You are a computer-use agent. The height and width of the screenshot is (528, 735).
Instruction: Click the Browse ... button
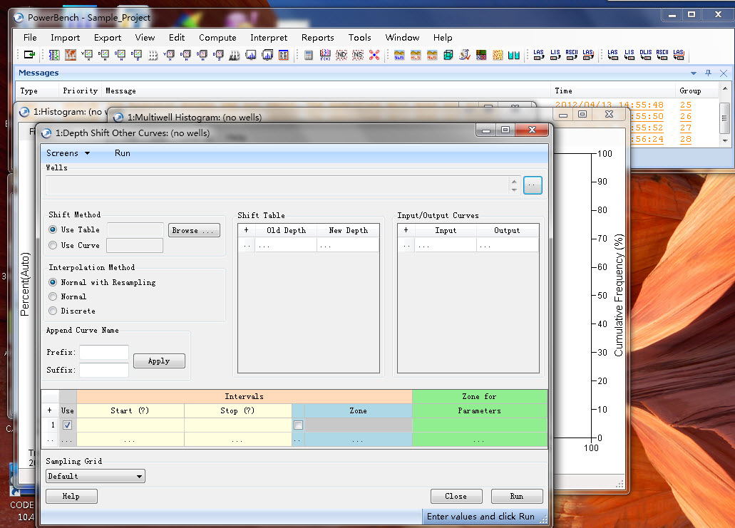tap(194, 230)
